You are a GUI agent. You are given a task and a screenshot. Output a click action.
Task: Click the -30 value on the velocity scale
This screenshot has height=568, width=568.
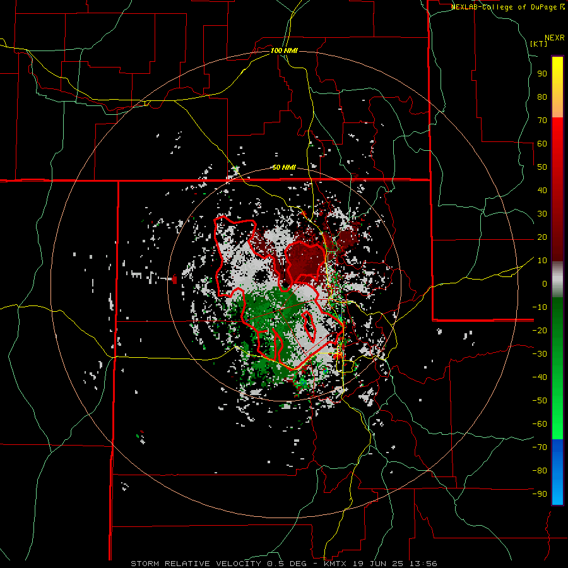pyautogui.click(x=540, y=354)
